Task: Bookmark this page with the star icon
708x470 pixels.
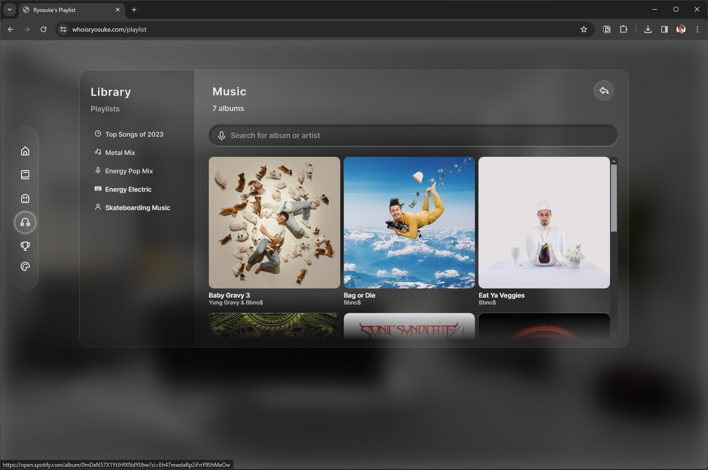Action: 584,29
